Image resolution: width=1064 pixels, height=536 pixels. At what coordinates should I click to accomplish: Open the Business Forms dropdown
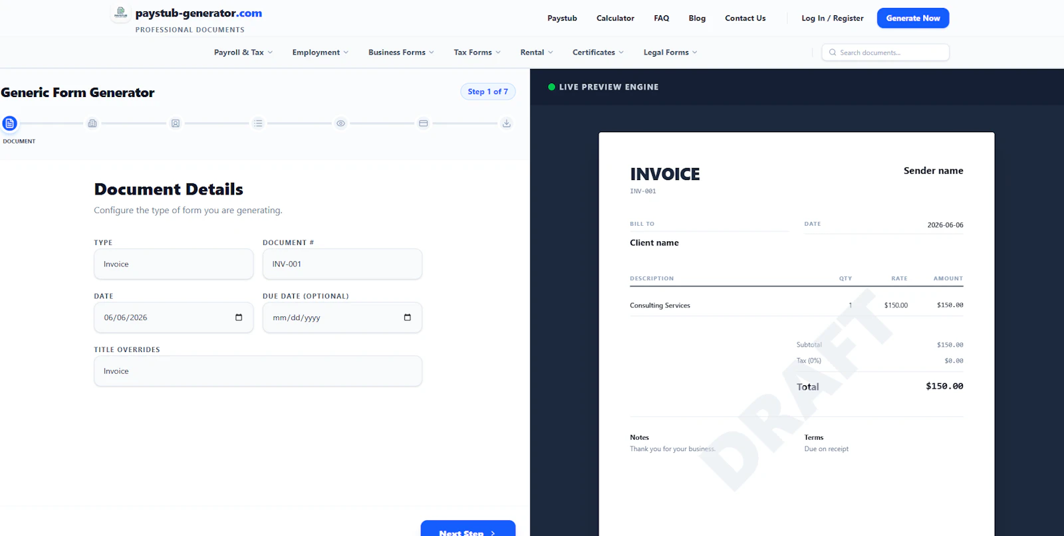click(x=401, y=52)
